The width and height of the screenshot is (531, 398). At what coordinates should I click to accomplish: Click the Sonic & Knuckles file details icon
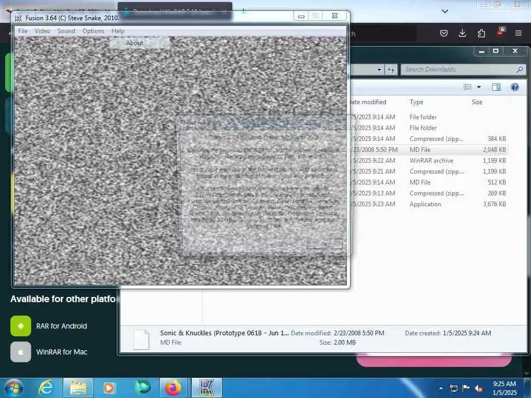coord(141,339)
